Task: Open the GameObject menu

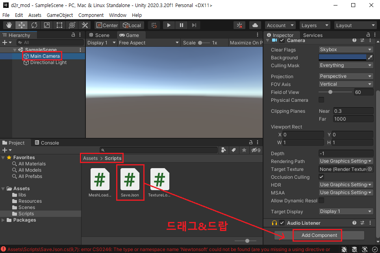Action: [x=59, y=15]
